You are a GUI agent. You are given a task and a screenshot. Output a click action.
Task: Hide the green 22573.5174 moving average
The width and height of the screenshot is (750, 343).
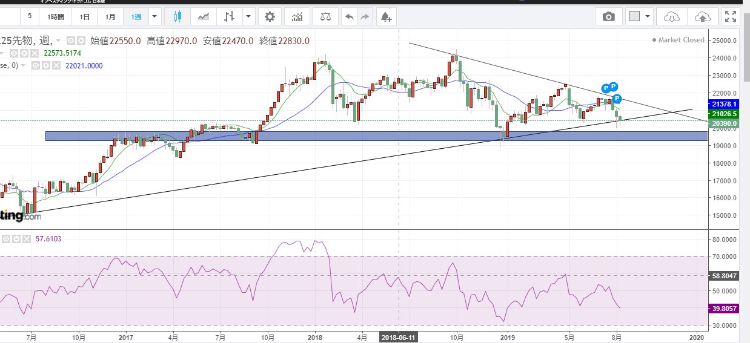[x=15, y=53]
